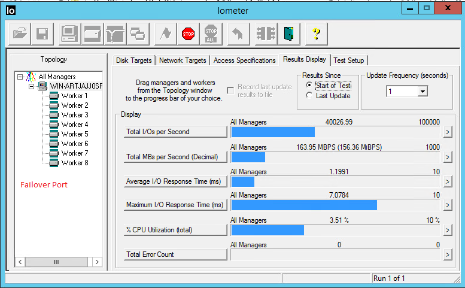
Task: Collapse the All Managers tree node
Action: (20, 77)
